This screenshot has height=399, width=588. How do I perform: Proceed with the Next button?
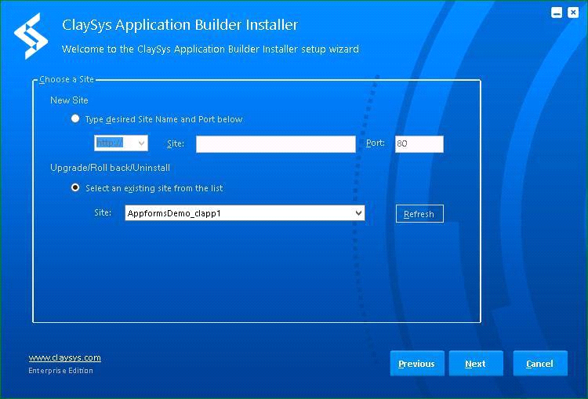[476, 364]
